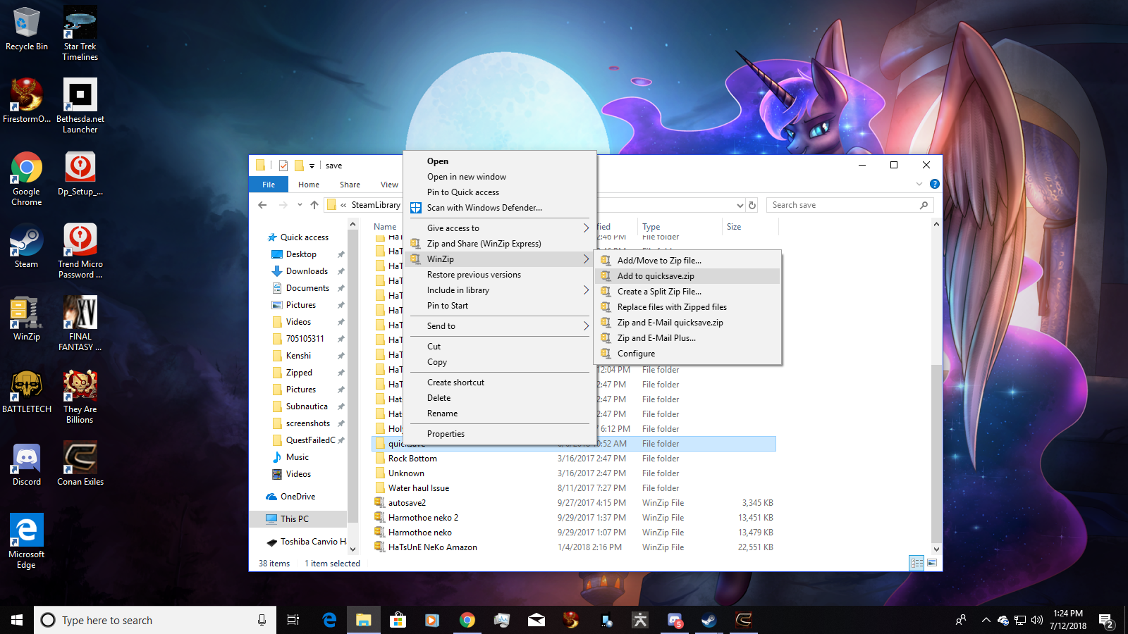The height and width of the screenshot is (634, 1128).
Task: Open Steam from the taskbar
Action: (x=709, y=620)
